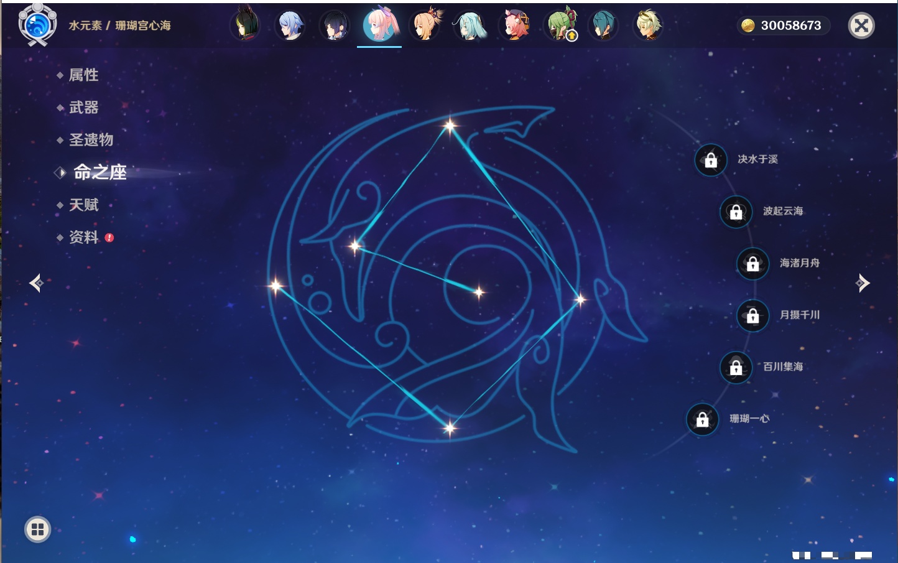Switch to Yoimiya's orange-blonde avatar

coord(425,26)
